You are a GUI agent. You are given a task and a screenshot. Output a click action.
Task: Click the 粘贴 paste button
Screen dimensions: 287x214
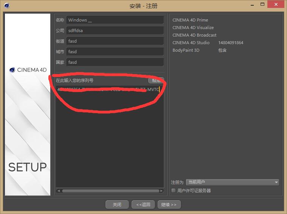(x=156, y=80)
